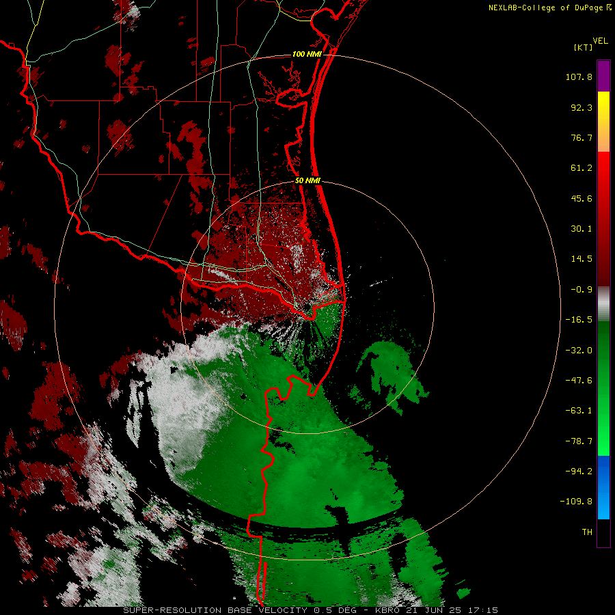Click the -47.6 legend value

click(579, 381)
